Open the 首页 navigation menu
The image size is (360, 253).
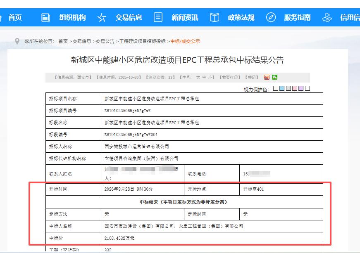[x=15, y=17]
